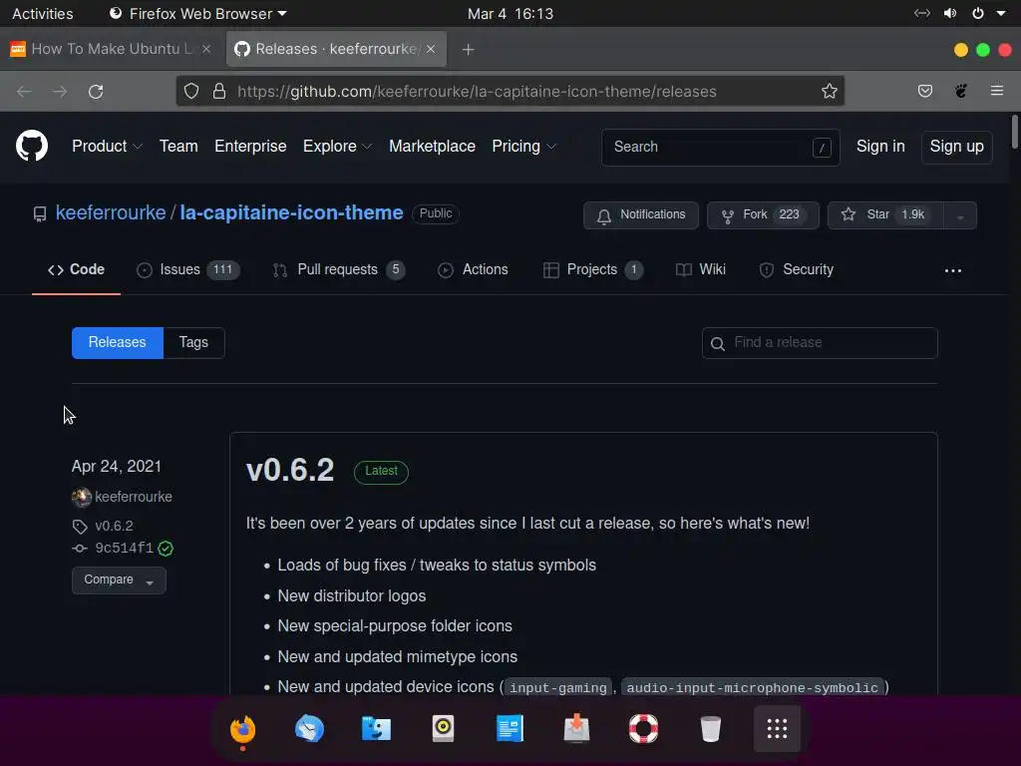Reload the page with refresh icon
Image resolution: width=1021 pixels, height=766 pixels.
(96, 91)
